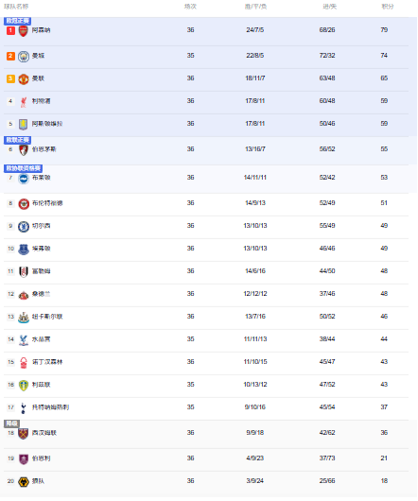The width and height of the screenshot is (418, 501).
Task: Click the Manchester City crest
Action: click(x=24, y=56)
